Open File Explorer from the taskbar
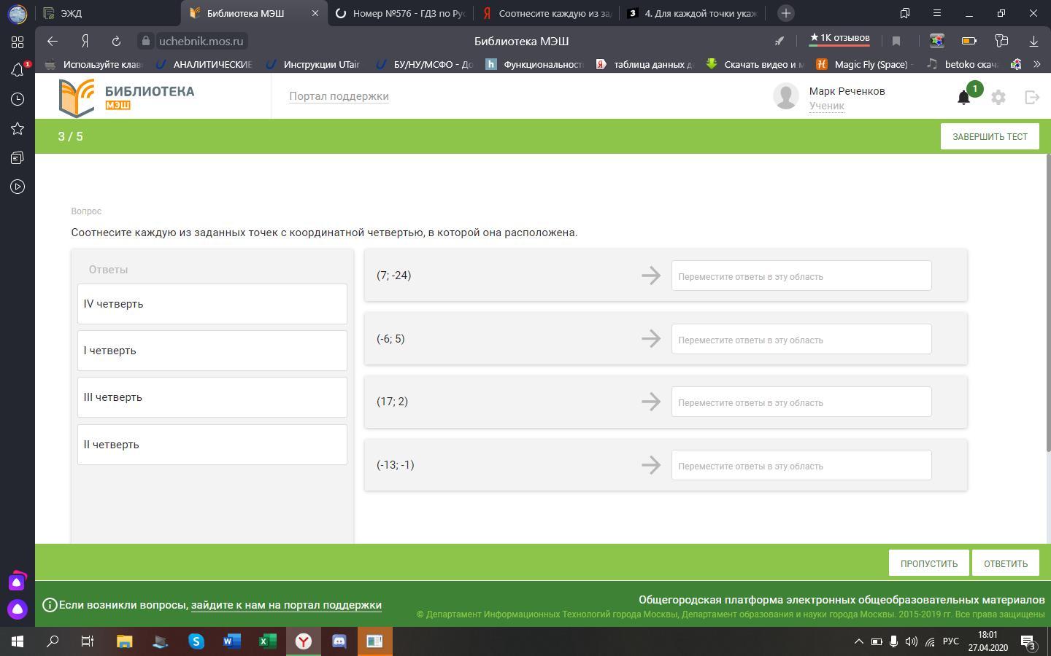Screen dimensions: 1051x656 point(125,641)
